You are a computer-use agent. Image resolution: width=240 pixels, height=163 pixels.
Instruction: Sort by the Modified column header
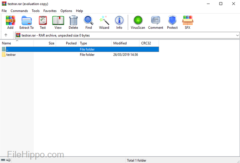click(x=125, y=43)
